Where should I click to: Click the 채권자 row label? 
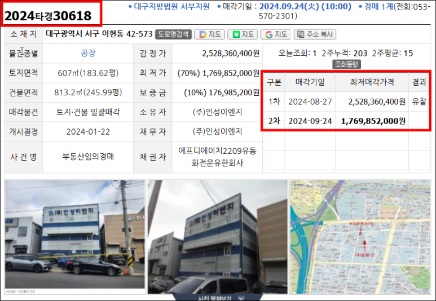click(153, 157)
